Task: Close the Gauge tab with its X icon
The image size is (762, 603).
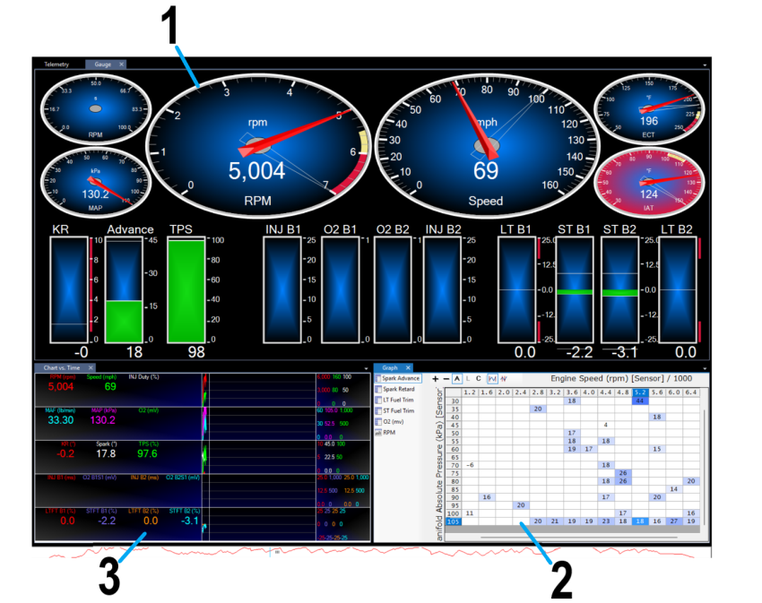Action: (121, 65)
